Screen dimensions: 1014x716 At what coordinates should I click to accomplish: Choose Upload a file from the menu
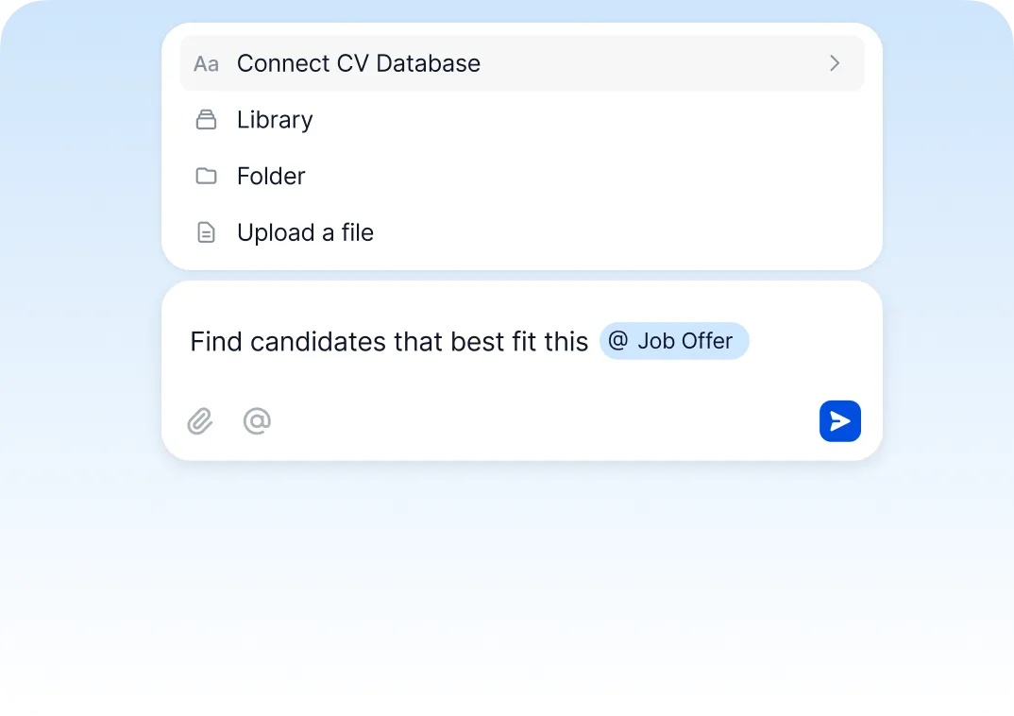[x=305, y=232]
